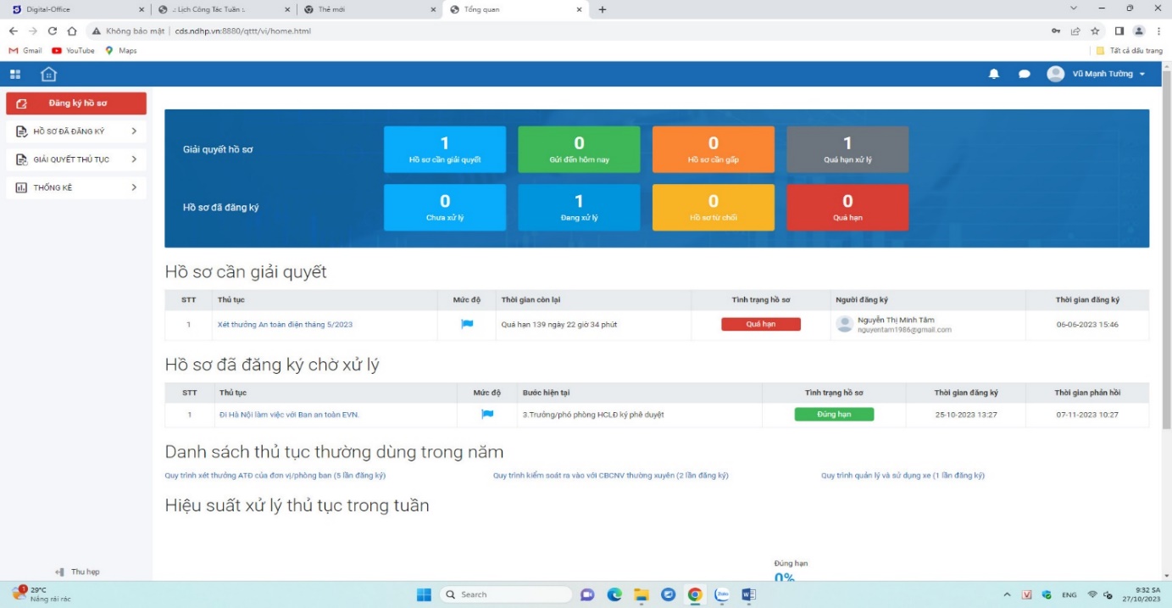Open Gmail bookmark
The height and width of the screenshot is (608, 1172).
25,51
